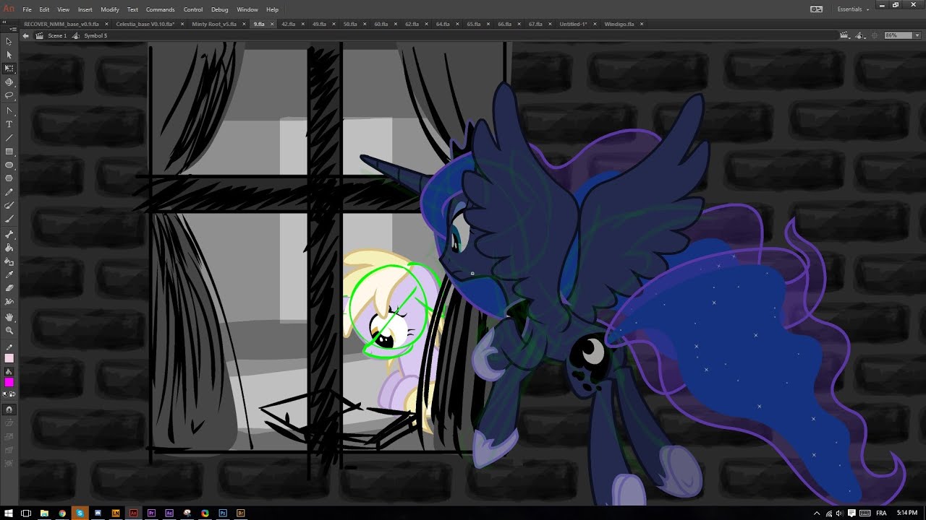
Task: Click the black and white swap colors control
Action: (9, 394)
